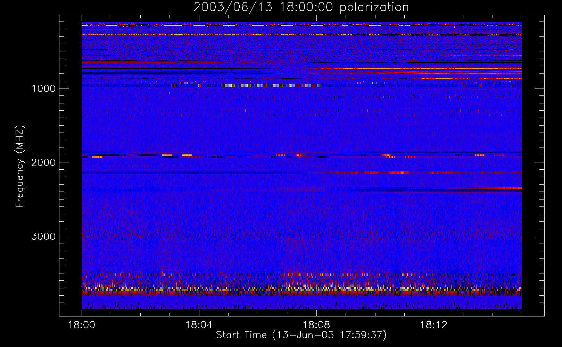Click the 'Frequency (MHZ)' axis label
562x347 pixels.
(20, 167)
